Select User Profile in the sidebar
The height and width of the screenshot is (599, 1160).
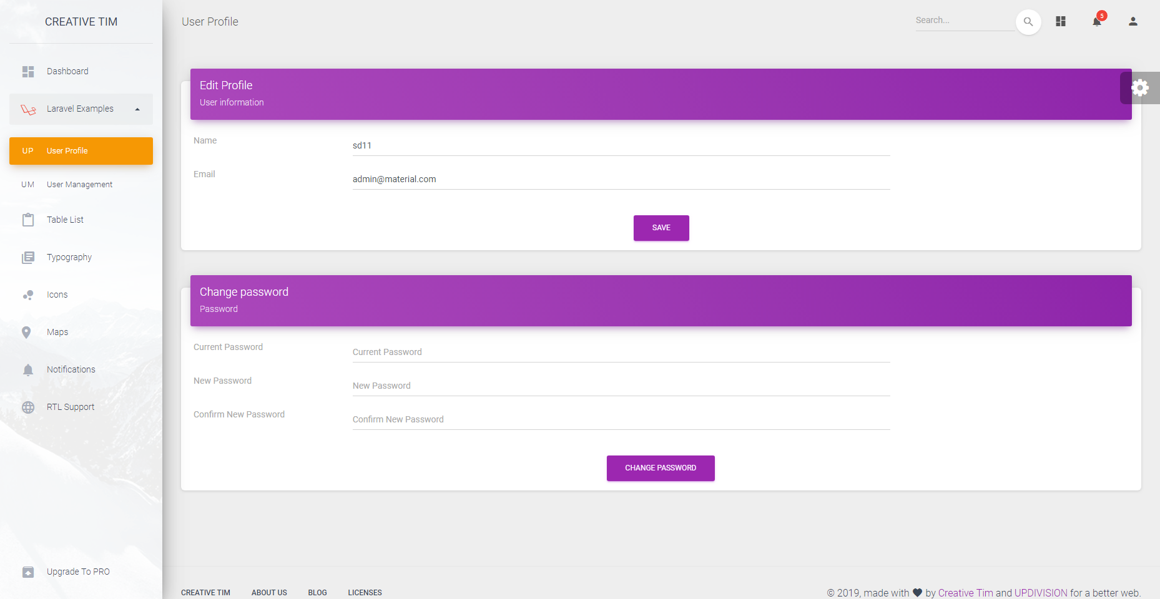tap(81, 151)
